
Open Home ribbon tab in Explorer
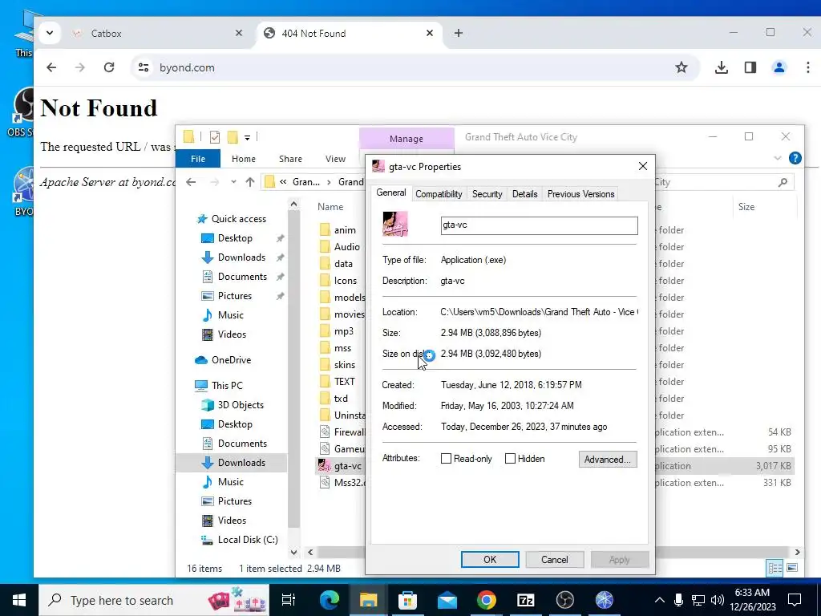coord(244,159)
